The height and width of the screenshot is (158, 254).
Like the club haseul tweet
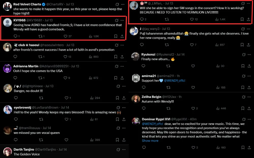pyautogui.click(x=66, y=57)
